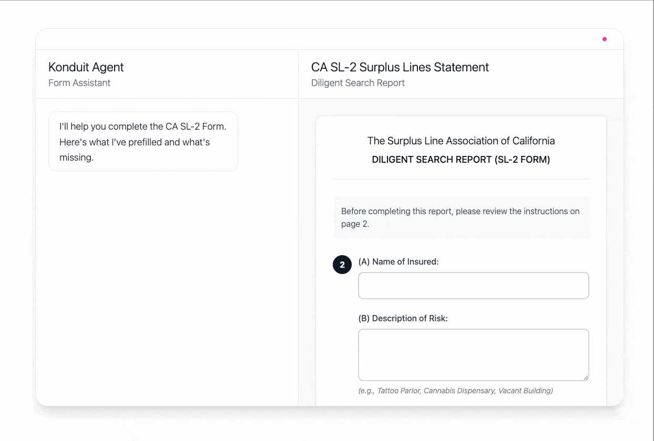The height and width of the screenshot is (441, 654).
Task: Select the CA SL-2 Surplus Lines Statement title
Action: tap(400, 67)
